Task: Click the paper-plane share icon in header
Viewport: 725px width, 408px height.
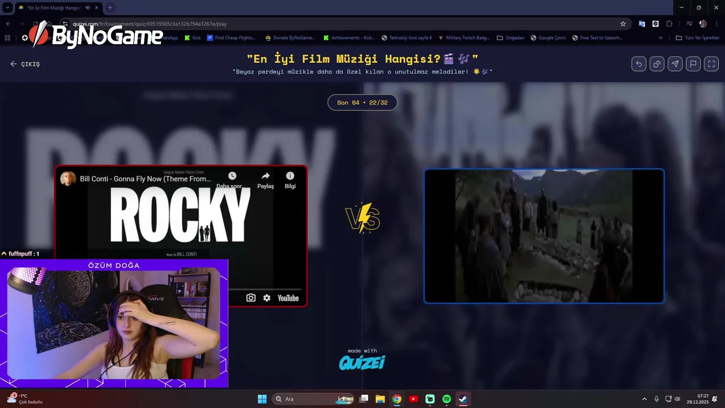Action: point(675,64)
